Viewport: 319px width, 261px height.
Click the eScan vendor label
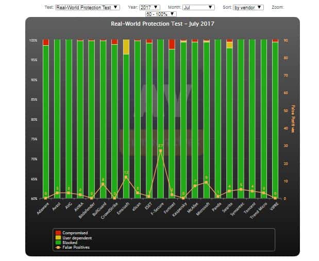(137, 207)
